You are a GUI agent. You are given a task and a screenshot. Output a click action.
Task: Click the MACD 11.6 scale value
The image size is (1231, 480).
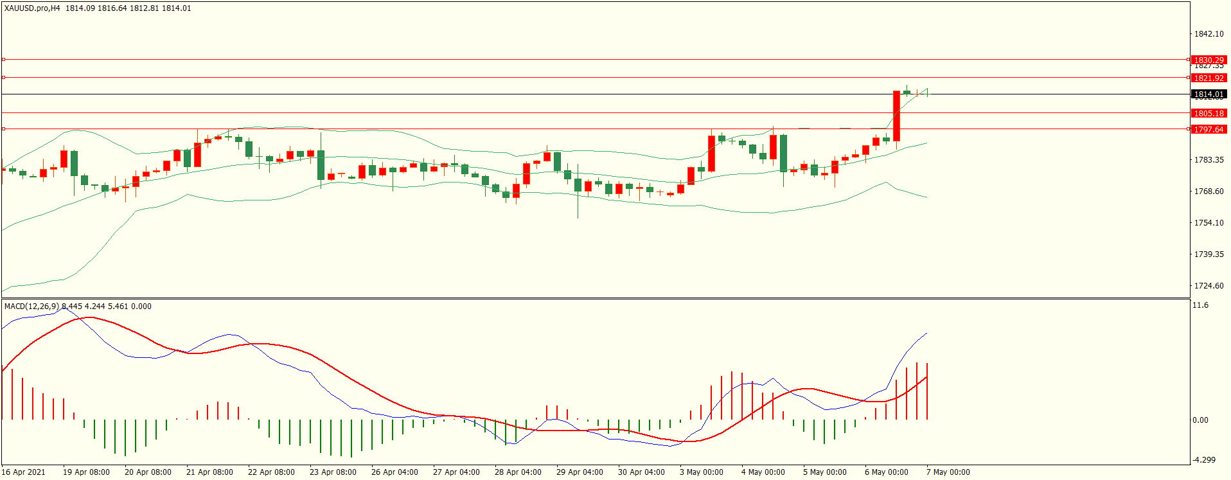point(1200,305)
